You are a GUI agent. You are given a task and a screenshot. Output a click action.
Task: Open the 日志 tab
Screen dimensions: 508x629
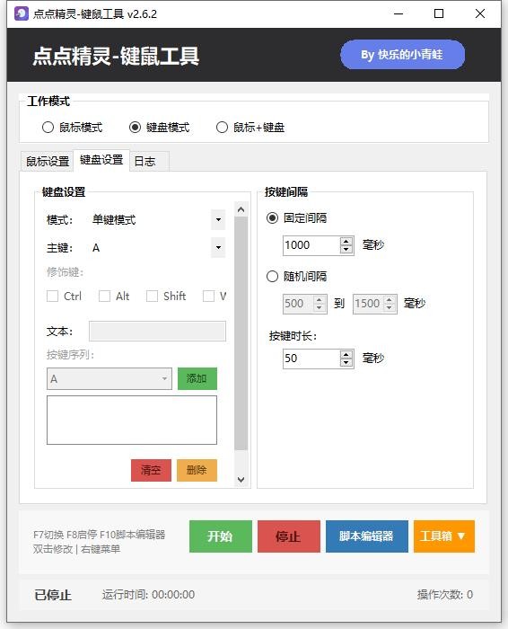point(149,161)
